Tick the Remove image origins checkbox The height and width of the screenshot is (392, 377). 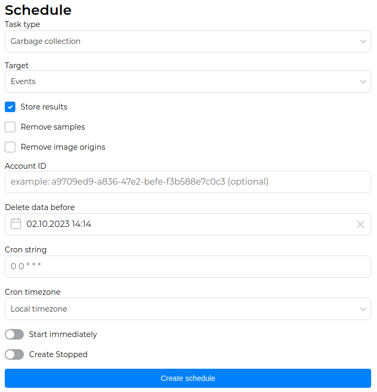coord(10,147)
